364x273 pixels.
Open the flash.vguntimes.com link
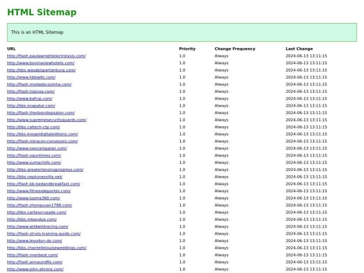coord(34,155)
